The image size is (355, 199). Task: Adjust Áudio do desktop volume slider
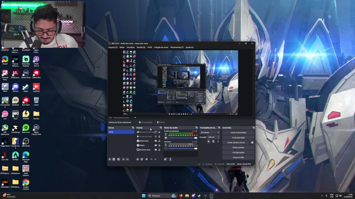[183, 138]
